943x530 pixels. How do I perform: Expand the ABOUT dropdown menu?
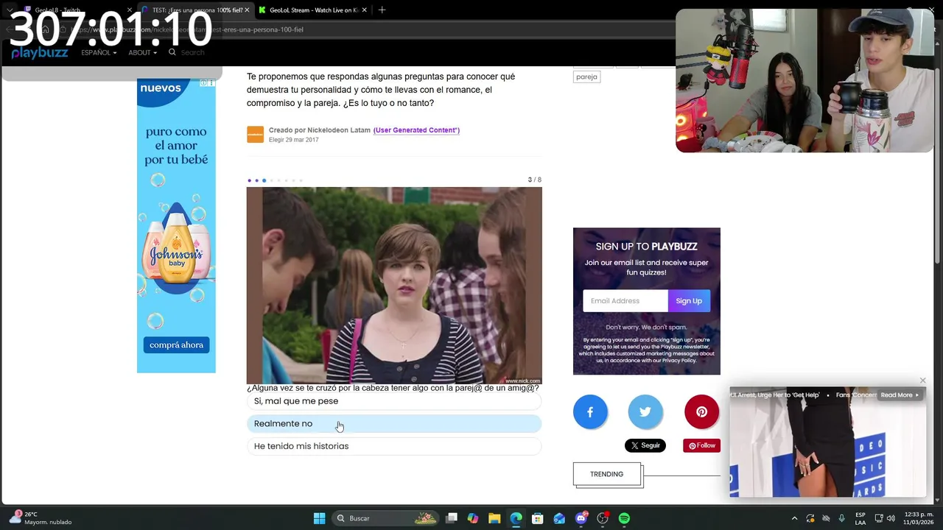pos(142,53)
